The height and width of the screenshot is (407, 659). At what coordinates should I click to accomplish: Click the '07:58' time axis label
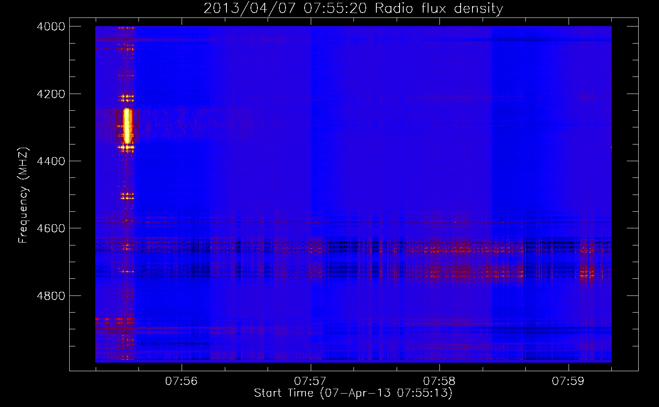pyautogui.click(x=439, y=381)
